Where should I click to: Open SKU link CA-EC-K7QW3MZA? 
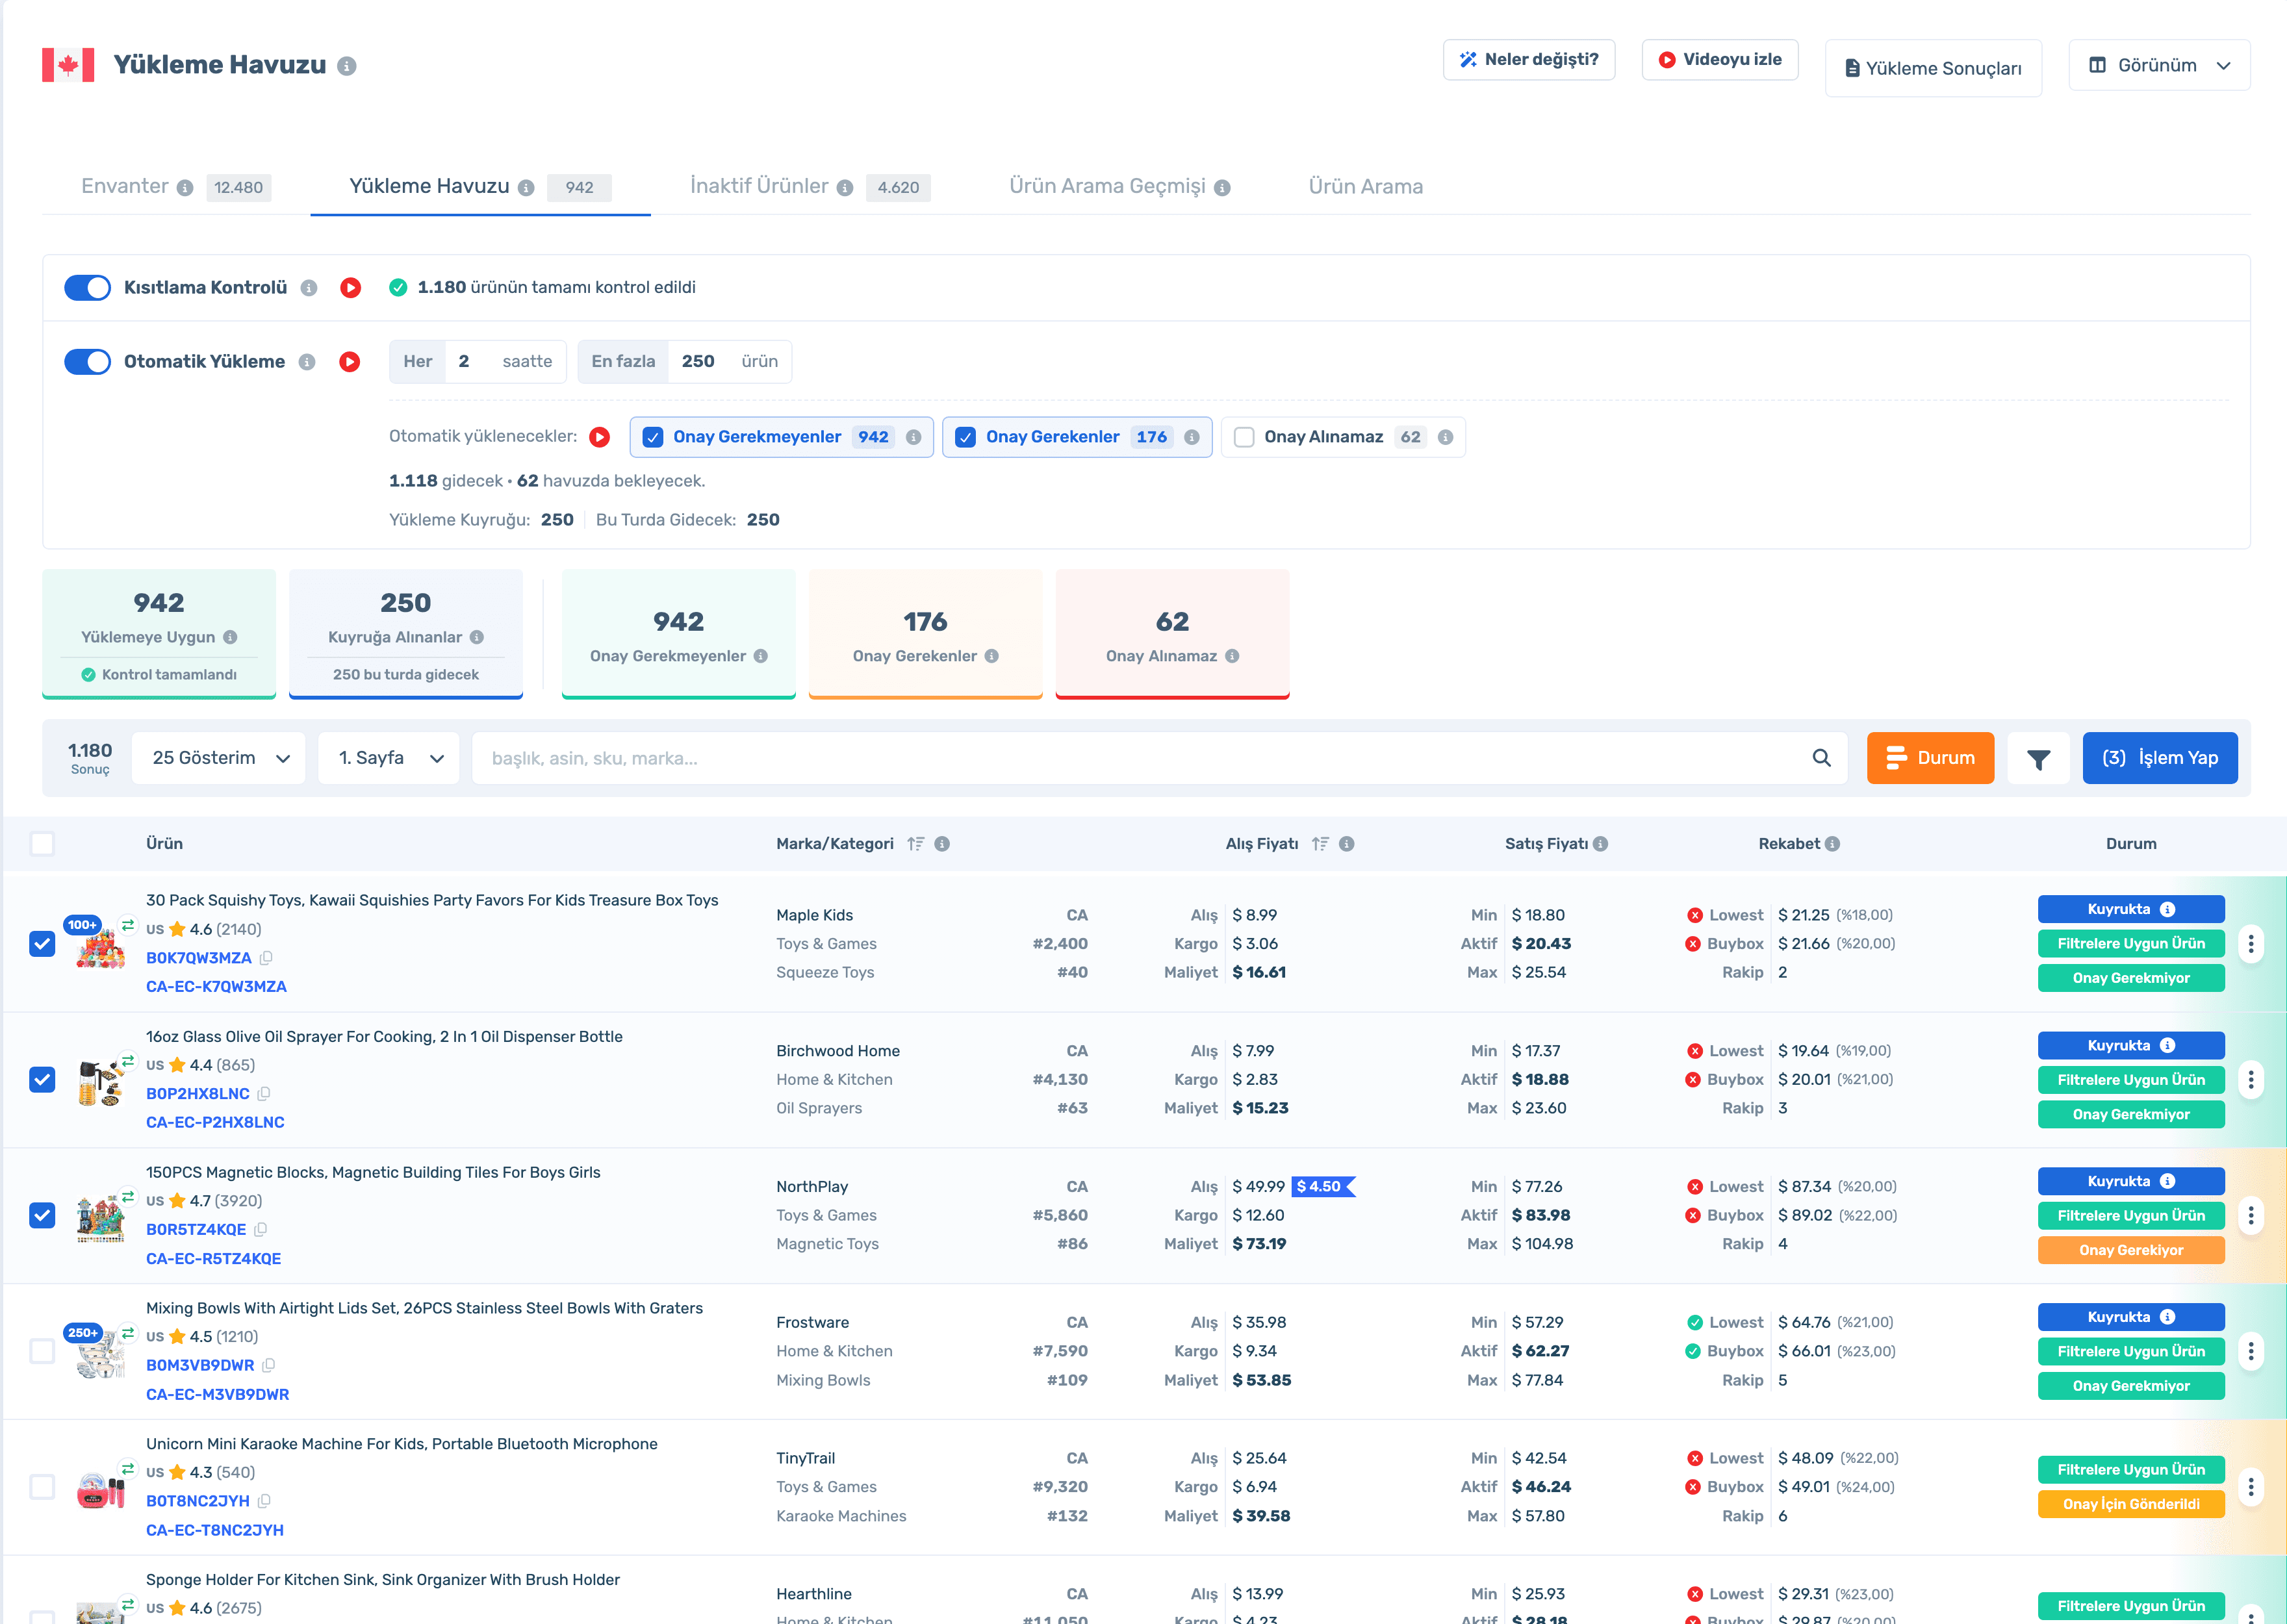[x=217, y=987]
